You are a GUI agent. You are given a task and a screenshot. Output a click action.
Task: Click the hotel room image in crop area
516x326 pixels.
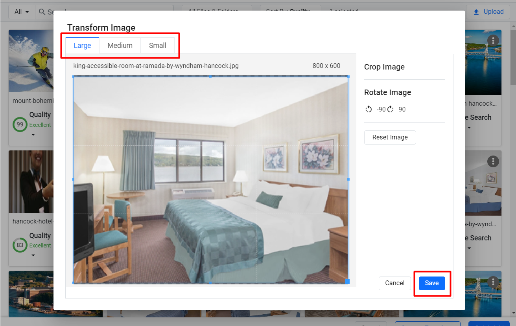[211, 179]
